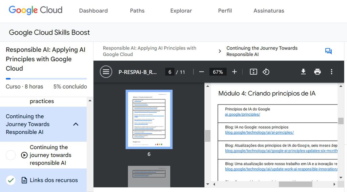Zoom in with the plus button

pyautogui.click(x=234, y=72)
